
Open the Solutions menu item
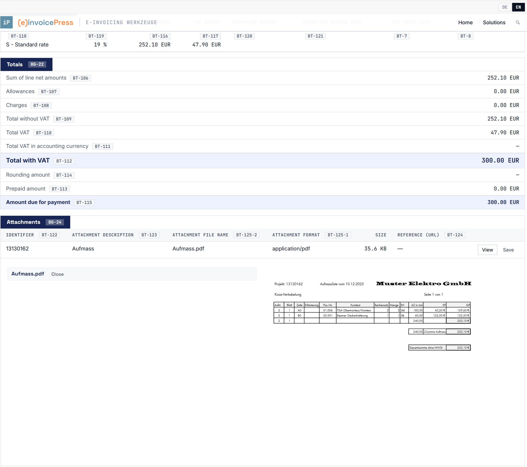(x=494, y=22)
